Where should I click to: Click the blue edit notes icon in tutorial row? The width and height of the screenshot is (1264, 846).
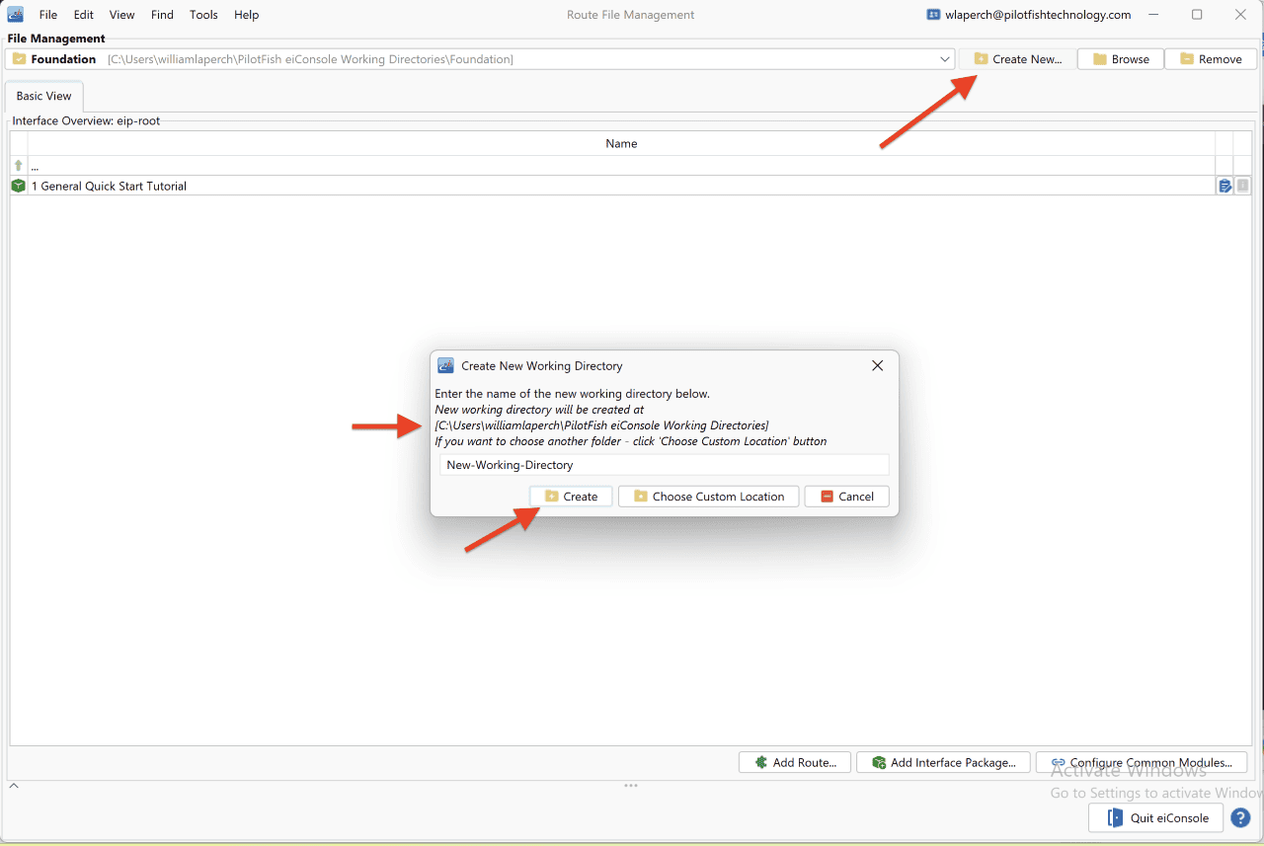1224,186
